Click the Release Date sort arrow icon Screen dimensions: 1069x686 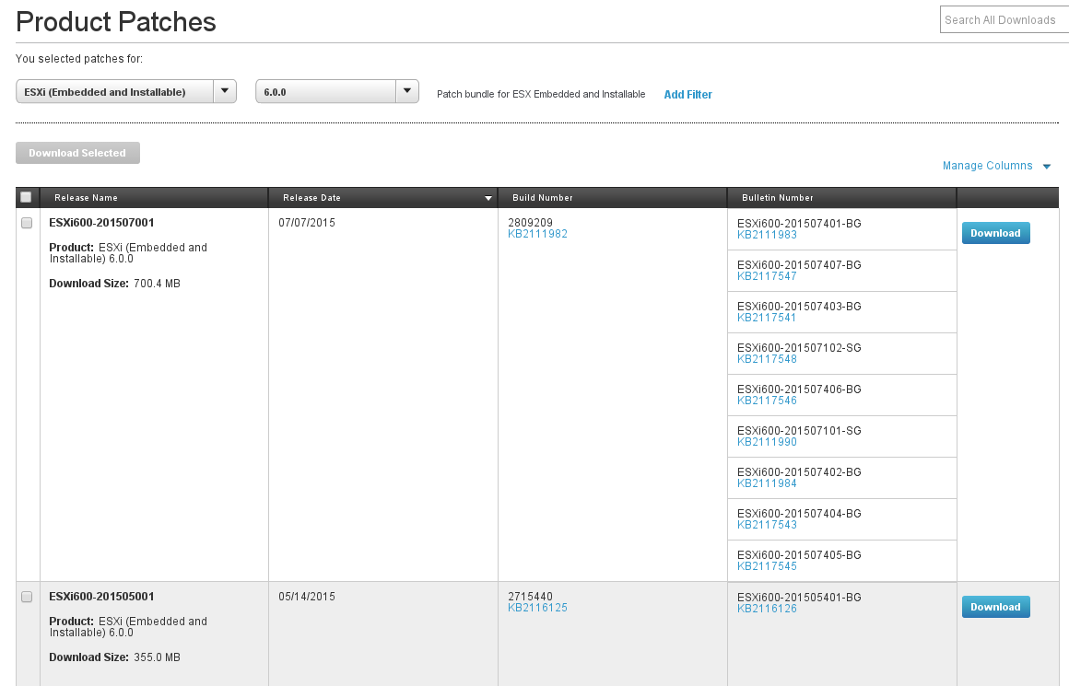[488, 198]
